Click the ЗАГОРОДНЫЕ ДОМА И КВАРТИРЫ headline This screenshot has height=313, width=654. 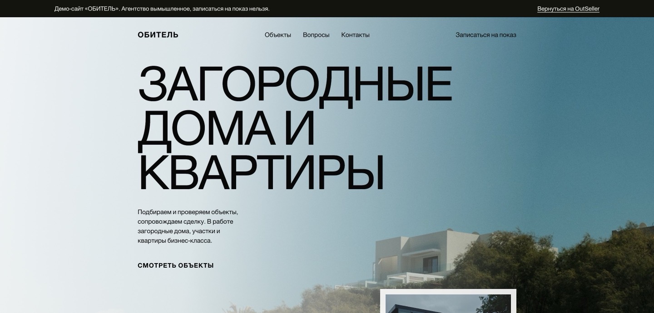point(295,128)
